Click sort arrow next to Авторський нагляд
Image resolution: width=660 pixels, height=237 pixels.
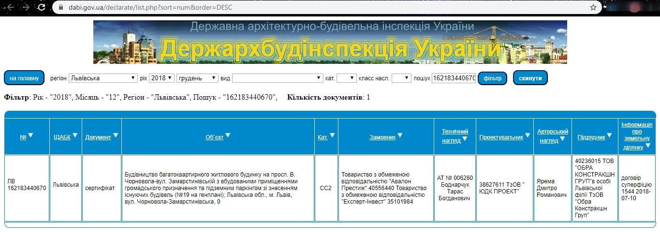click(563, 139)
